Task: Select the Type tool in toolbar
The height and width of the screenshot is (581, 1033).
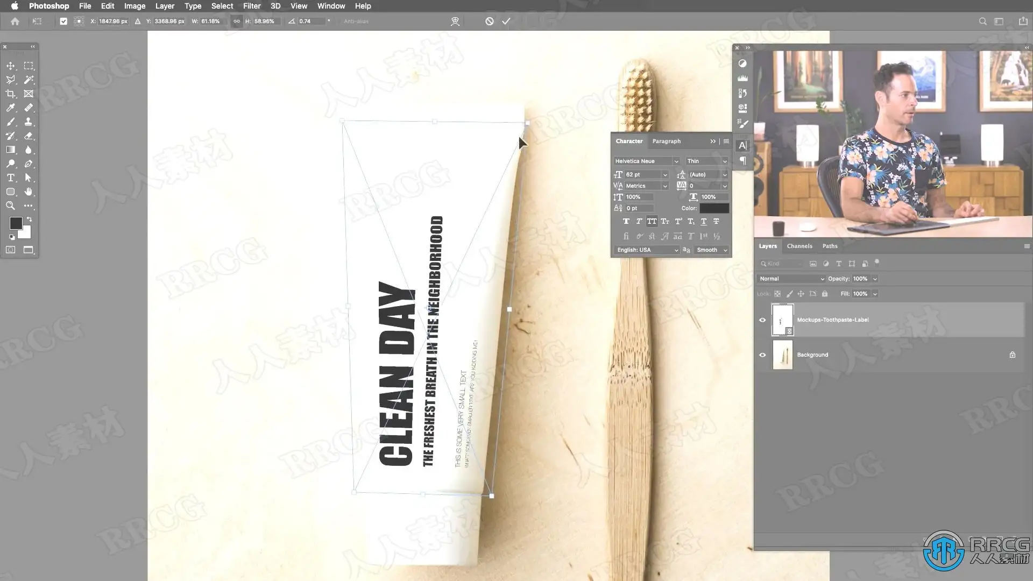Action: coord(10,178)
